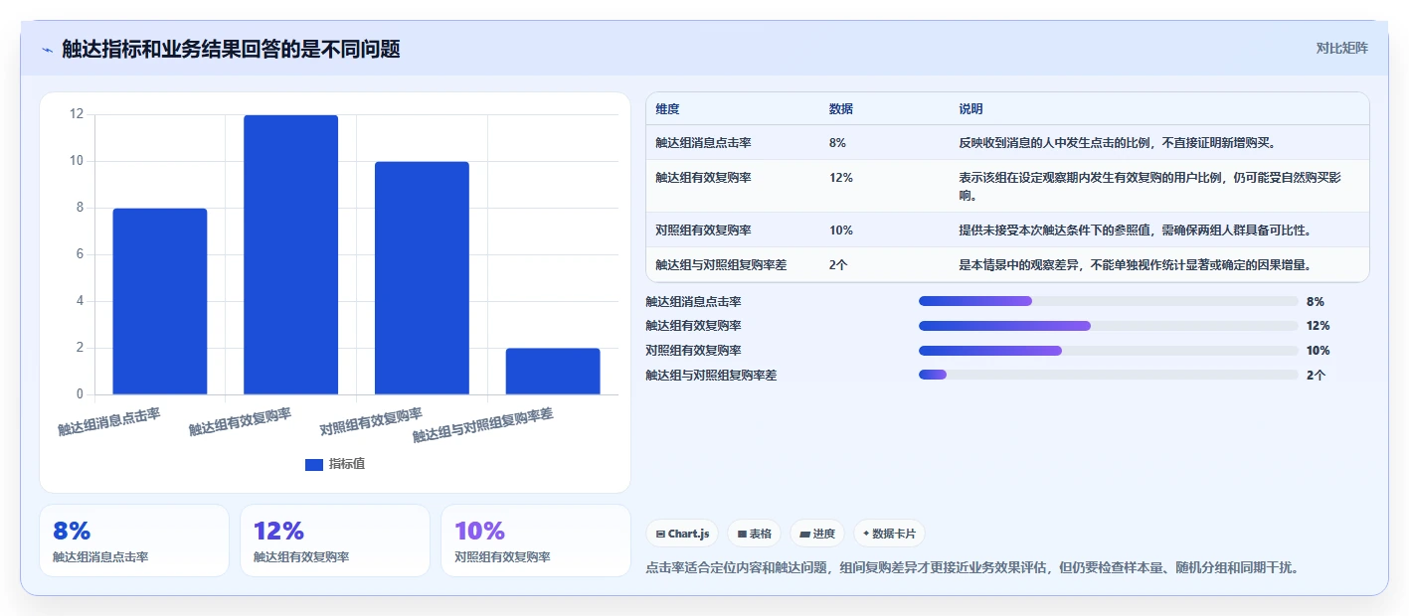Click the icon inside the 表格 chip
This screenshot has width=1409, height=616.
[x=742, y=534]
